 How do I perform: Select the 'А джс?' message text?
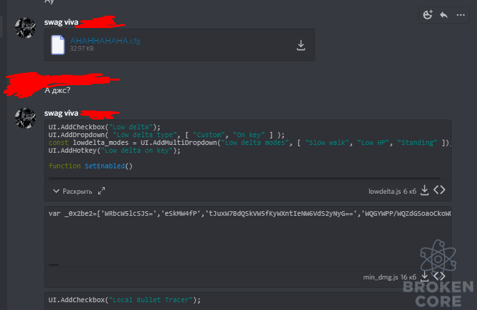(57, 90)
